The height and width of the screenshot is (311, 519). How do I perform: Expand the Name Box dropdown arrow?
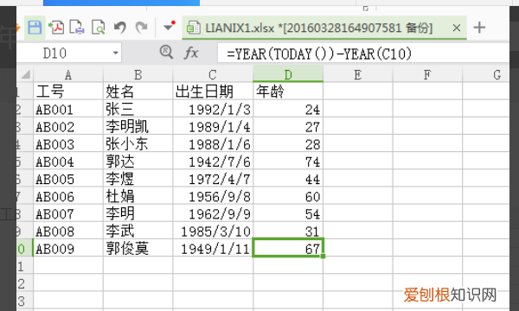pyautogui.click(x=116, y=53)
